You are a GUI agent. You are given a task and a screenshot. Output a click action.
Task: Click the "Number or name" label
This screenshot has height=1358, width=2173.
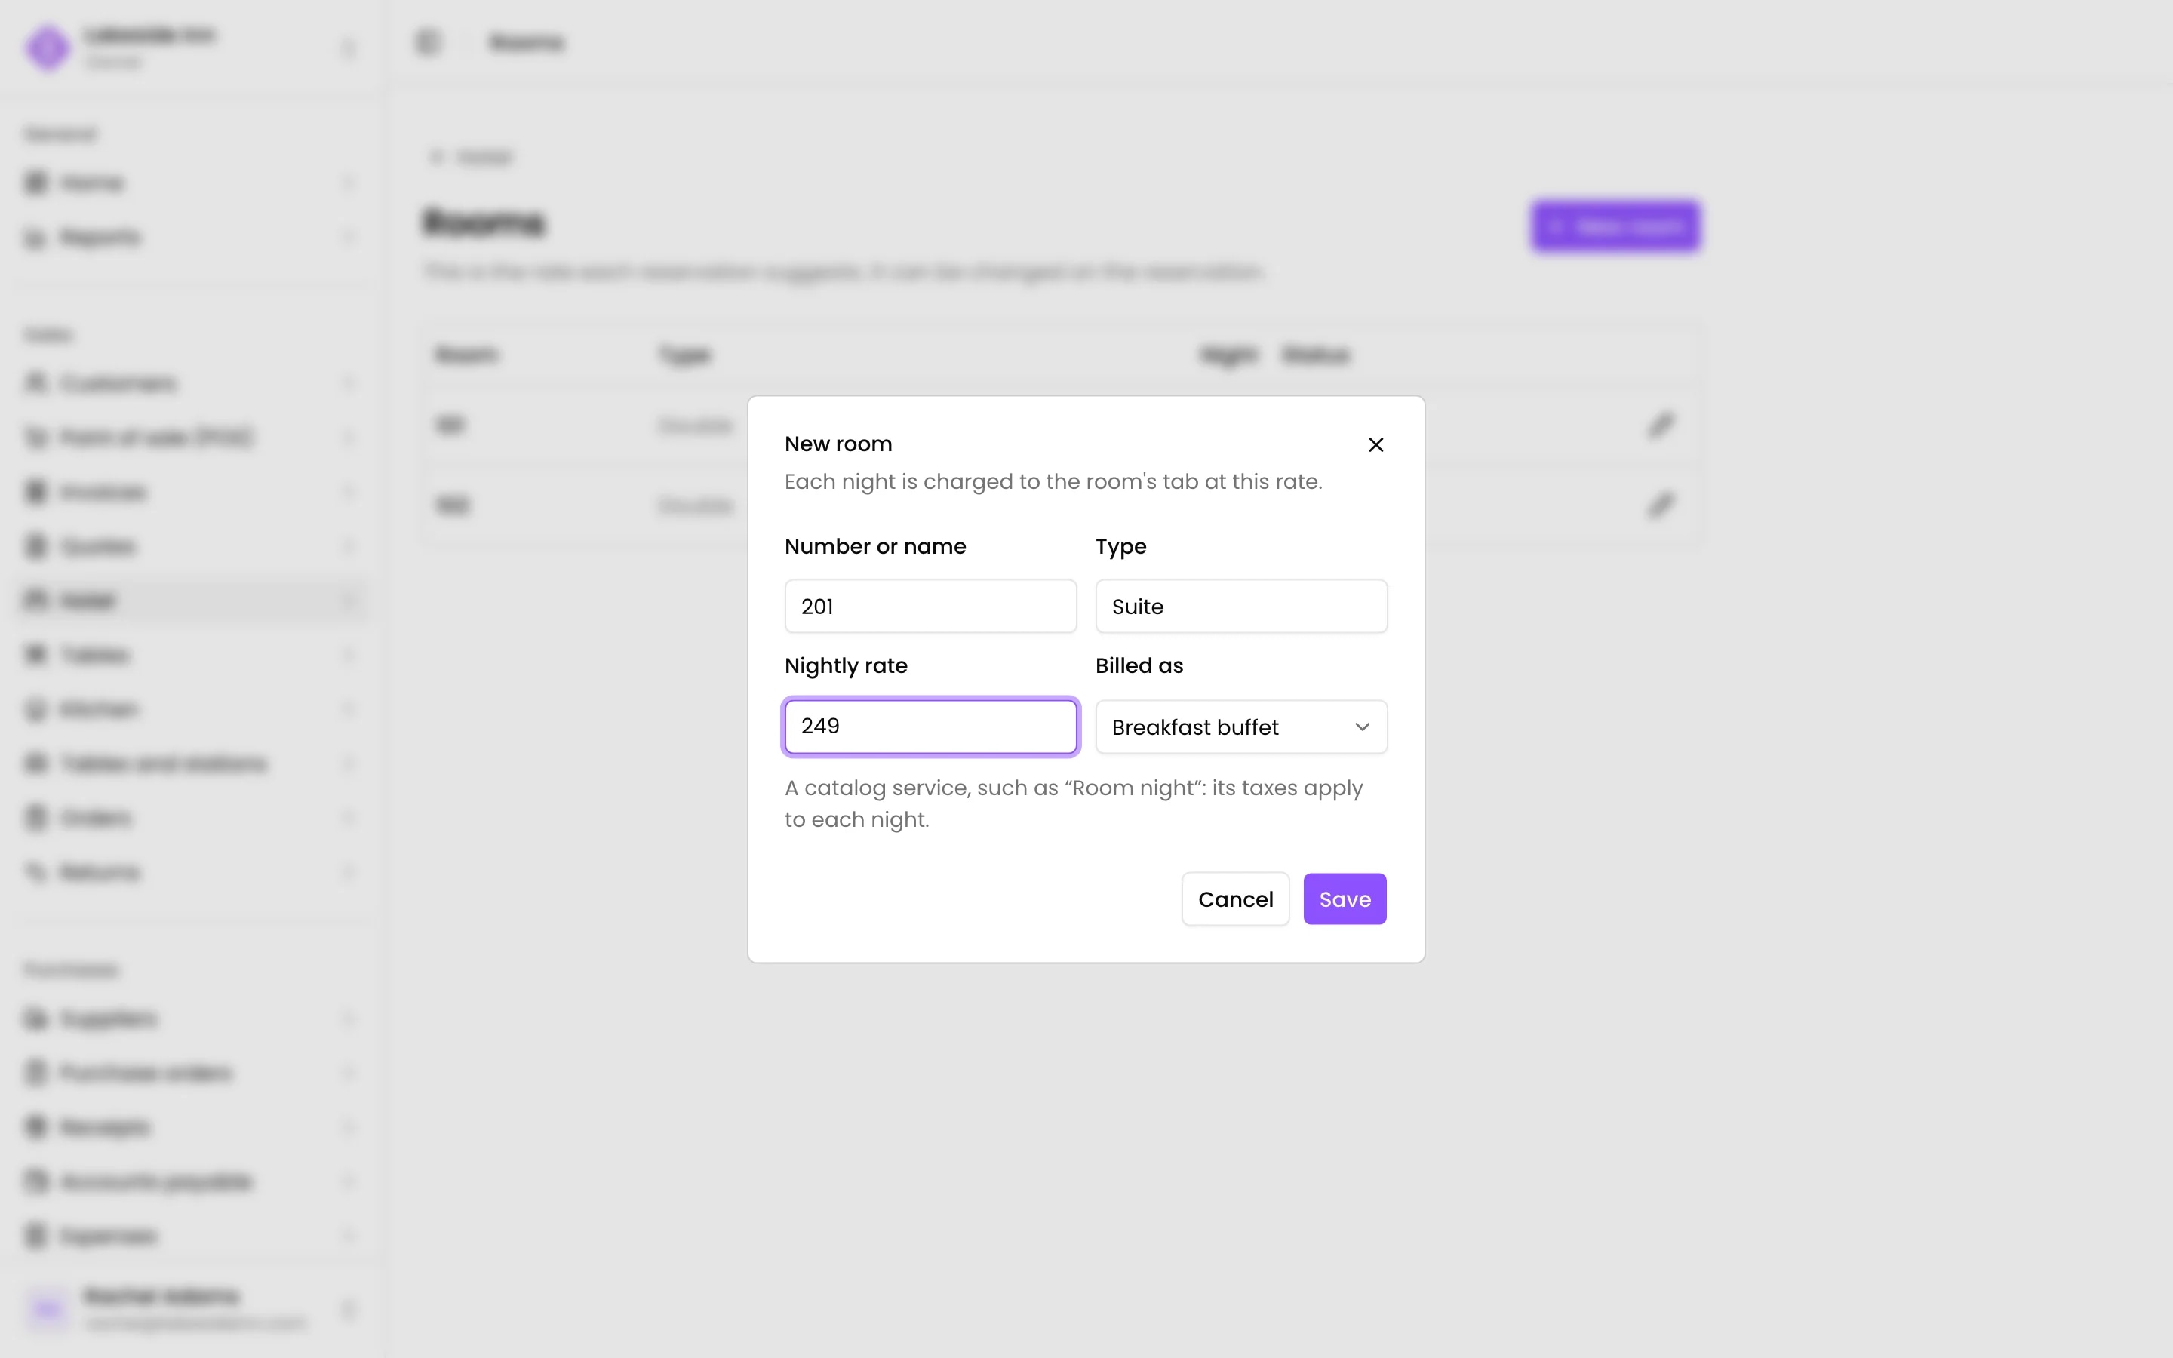point(875,546)
